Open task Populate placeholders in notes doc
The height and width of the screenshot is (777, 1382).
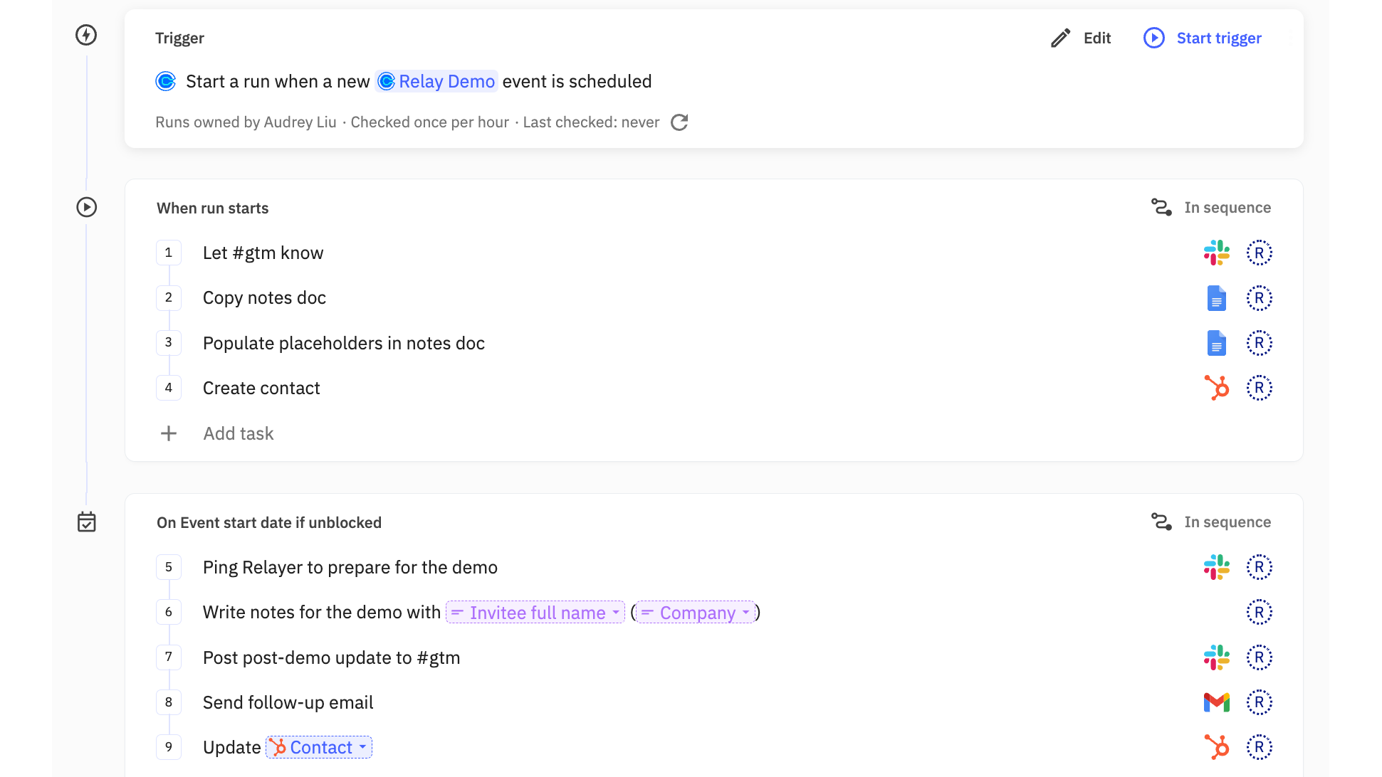coord(343,344)
